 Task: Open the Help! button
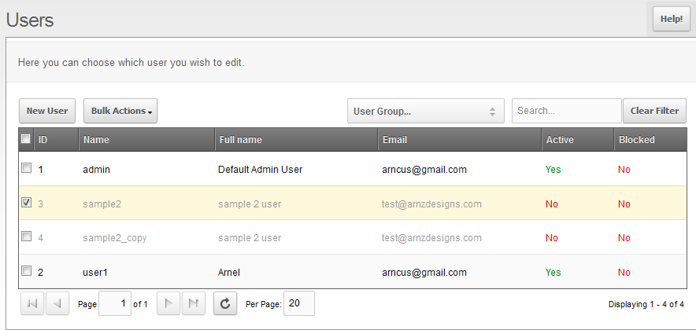pyautogui.click(x=671, y=19)
